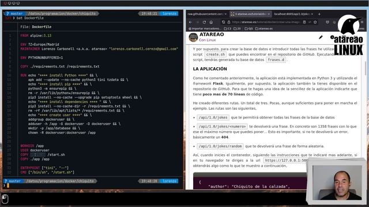Show site security padlock info
Viewport: 369px width, 207px height.
(228, 22)
